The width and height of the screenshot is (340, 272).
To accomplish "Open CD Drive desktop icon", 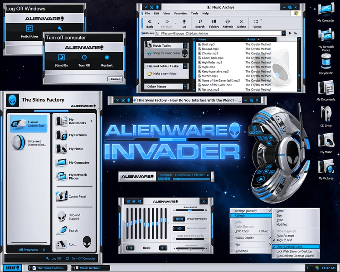I will (326, 117).
